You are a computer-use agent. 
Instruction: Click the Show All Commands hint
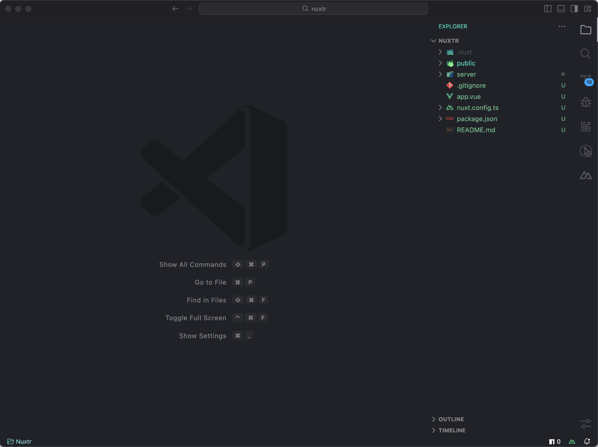point(193,265)
